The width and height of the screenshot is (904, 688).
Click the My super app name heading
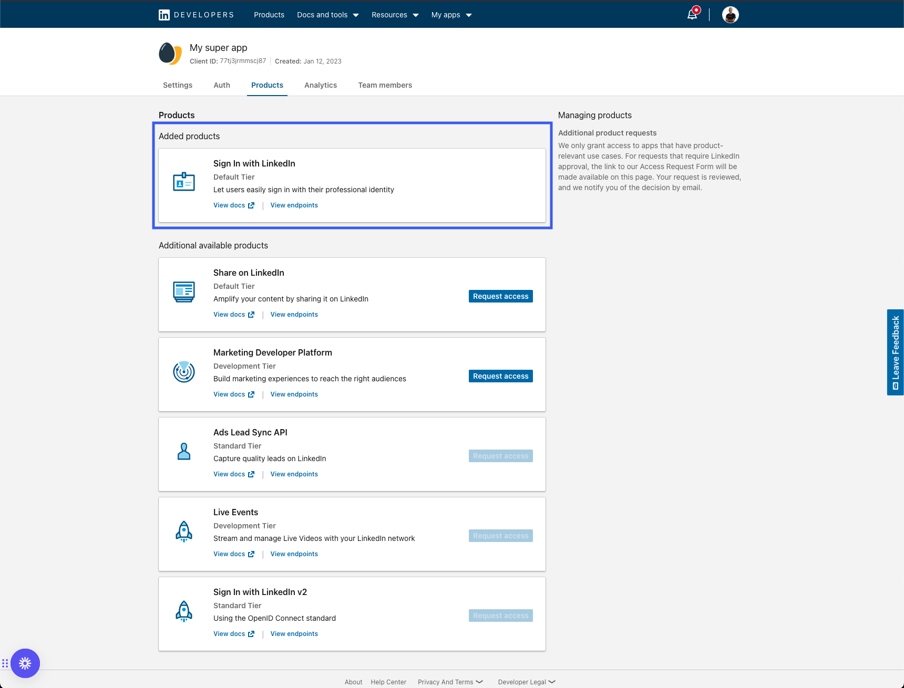pos(219,48)
